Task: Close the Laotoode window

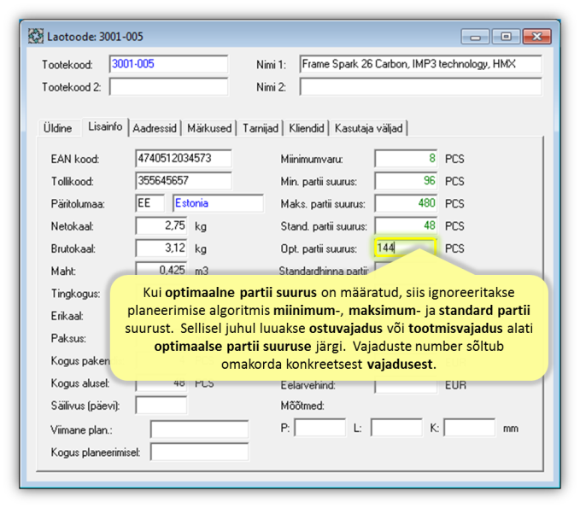Action: (536, 37)
